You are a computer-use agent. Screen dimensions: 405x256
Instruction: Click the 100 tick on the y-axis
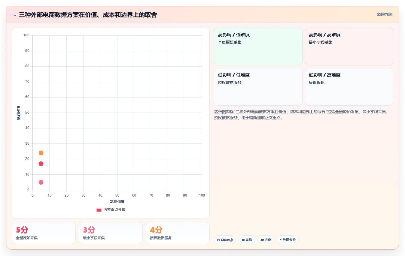click(x=26, y=35)
